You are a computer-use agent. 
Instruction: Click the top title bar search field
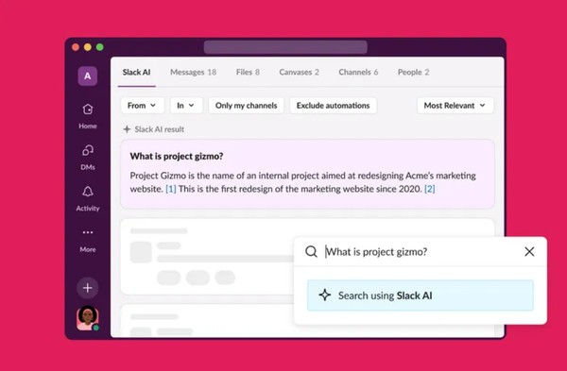tap(285, 47)
